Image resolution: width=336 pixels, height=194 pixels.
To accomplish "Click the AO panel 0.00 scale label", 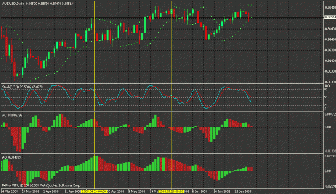I will (327, 171).
